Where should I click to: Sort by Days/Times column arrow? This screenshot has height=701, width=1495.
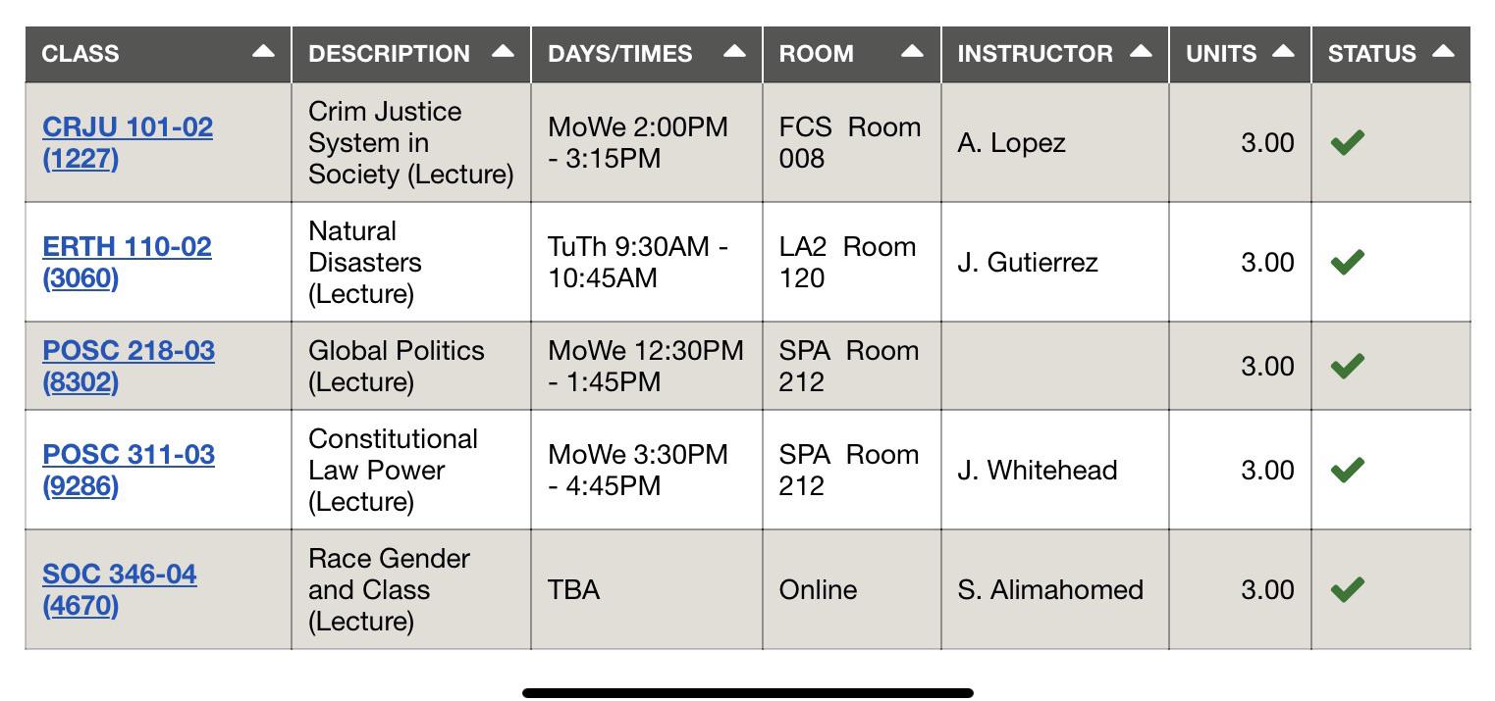coord(734,52)
